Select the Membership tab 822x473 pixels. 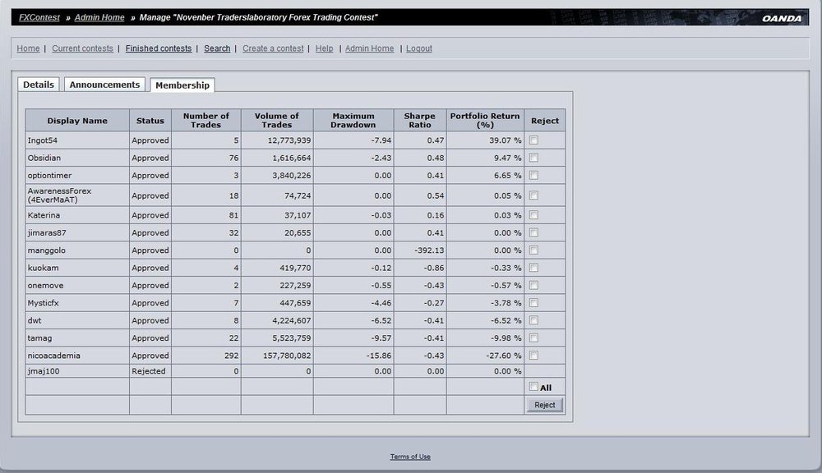[x=182, y=85]
